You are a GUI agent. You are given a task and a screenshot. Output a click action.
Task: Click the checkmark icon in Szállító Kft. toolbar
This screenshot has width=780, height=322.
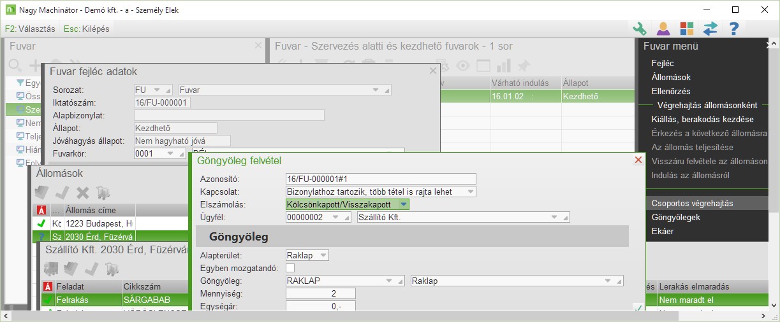(x=92, y=269)
